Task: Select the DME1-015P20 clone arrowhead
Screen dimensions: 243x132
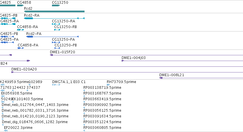Action: point(51,55)
